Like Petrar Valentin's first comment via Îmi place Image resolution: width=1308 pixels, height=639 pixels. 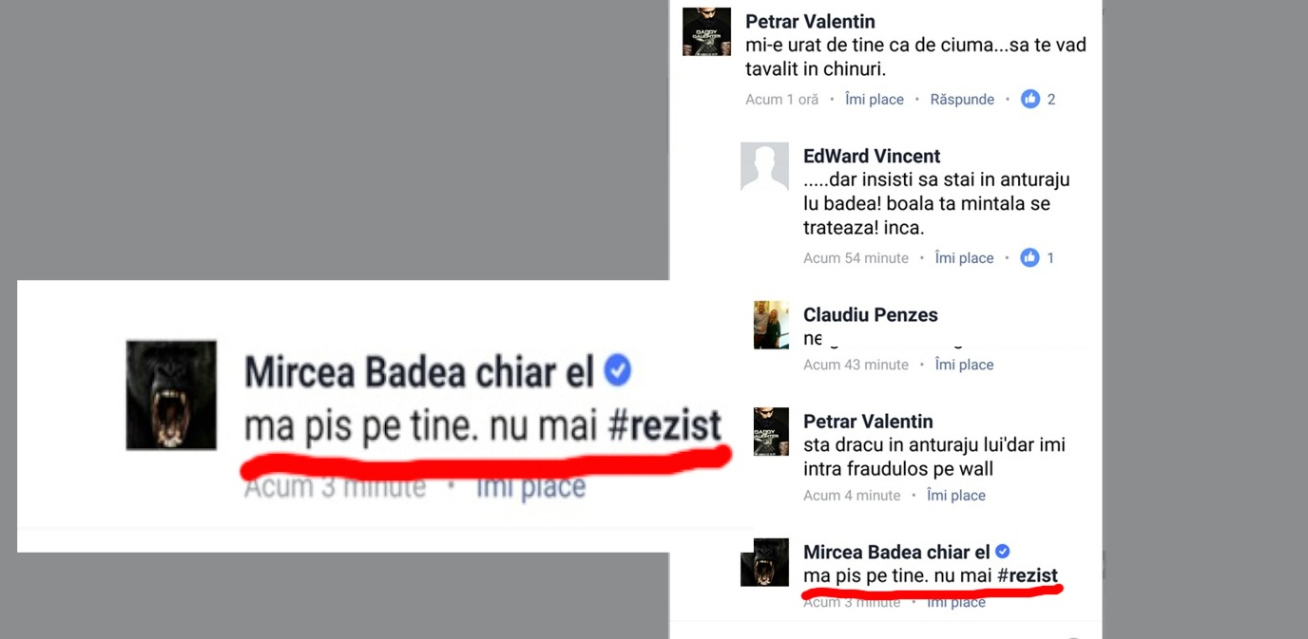875,99
